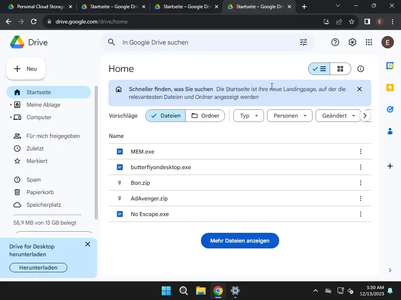Viewport: 401px width, 300px height.
Task: Select the MEM.exe file row
Action: click(240, 152)
